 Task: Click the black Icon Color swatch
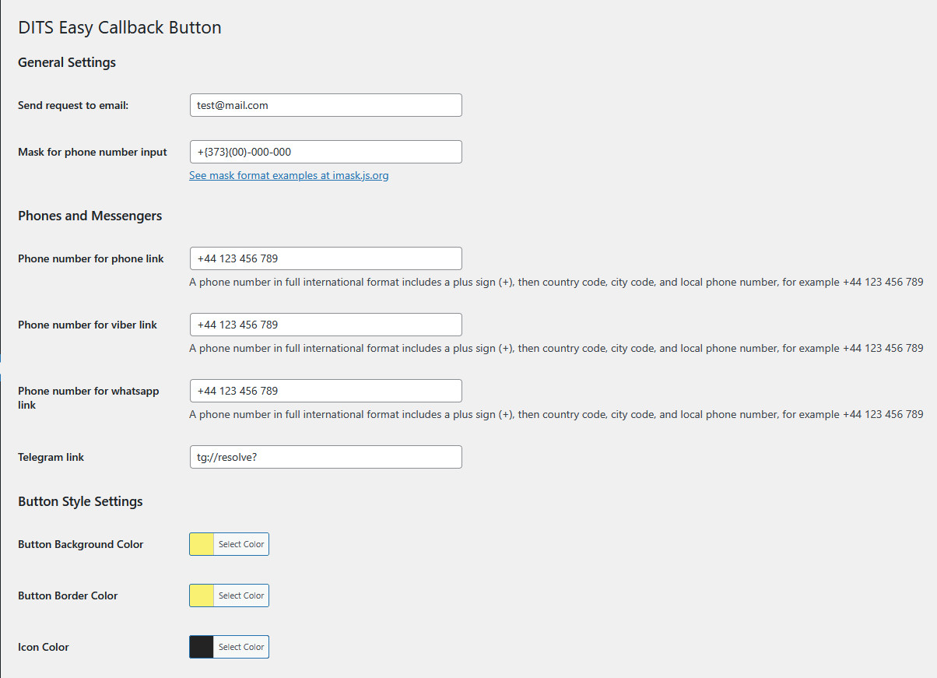[201, 646]
